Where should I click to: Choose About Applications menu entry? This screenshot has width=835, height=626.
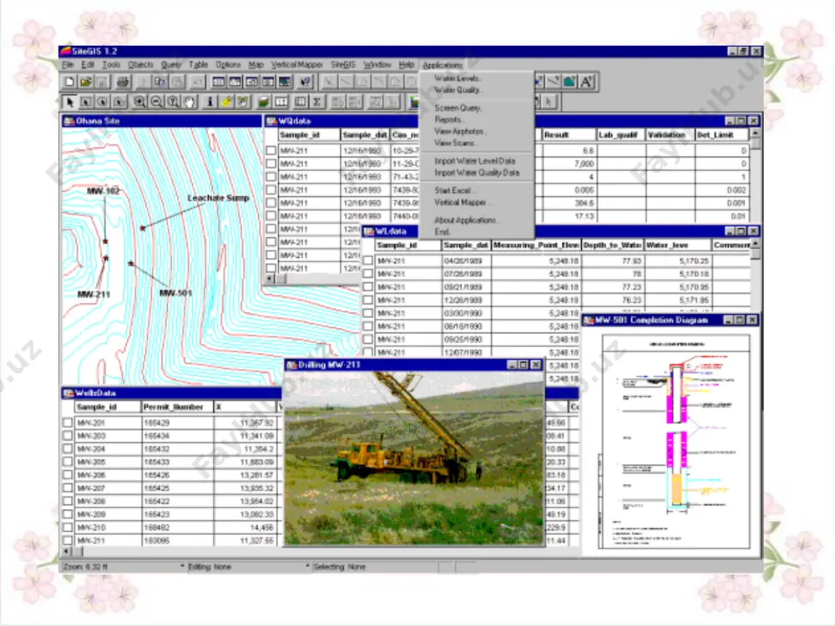467,220
